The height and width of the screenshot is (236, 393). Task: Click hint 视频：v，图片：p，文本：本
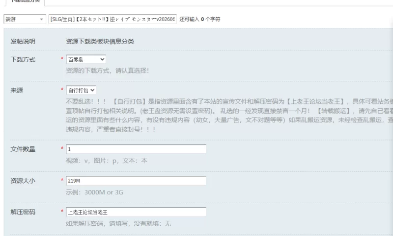pos(107,161)
